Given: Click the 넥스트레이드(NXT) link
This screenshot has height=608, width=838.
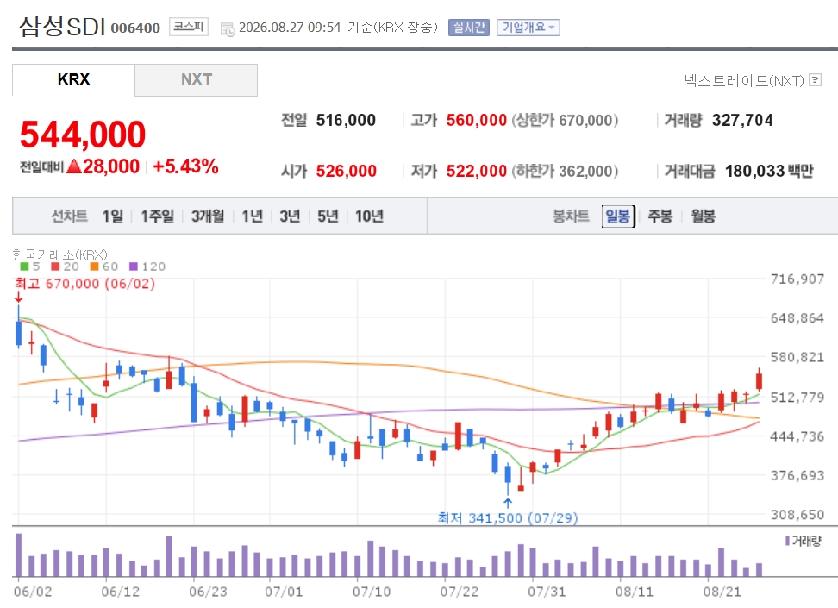Looking at the screenshot, I should pyautogui.click(x=744, y=81).
